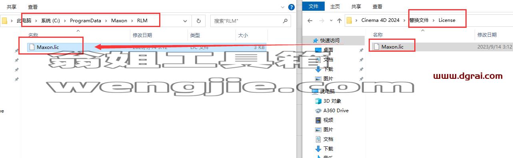Image resolution: width=513 pixels, height=158 pixels.
Task: Switch to 共享 tab in the License window
Action: pos(356,6)
